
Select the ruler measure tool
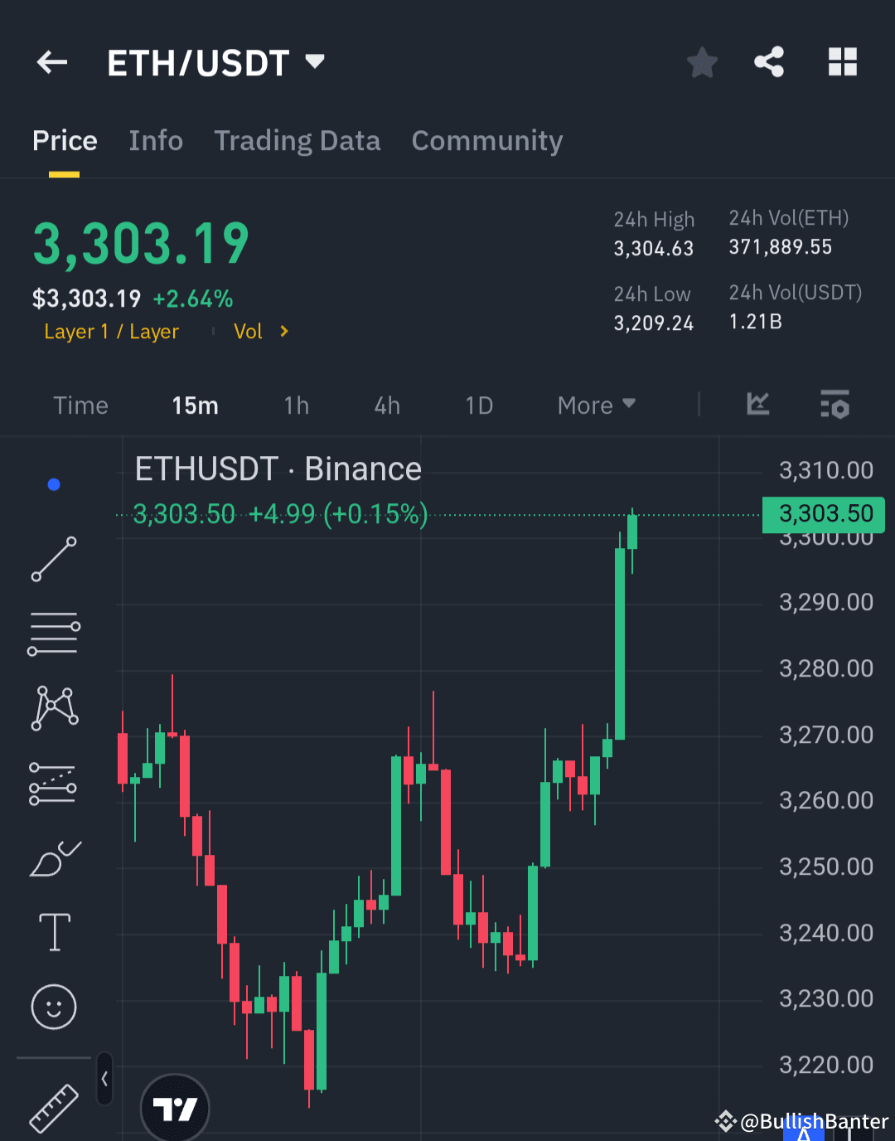(x=53, y=1107)
